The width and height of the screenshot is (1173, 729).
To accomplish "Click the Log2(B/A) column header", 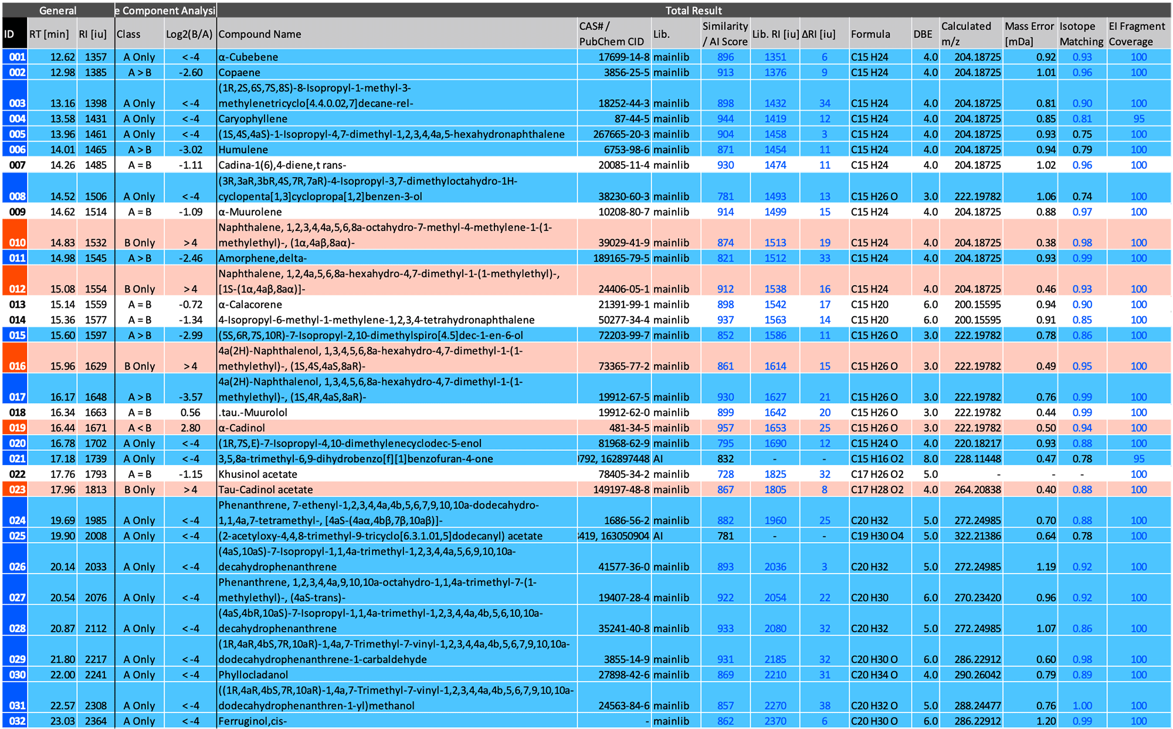I will (189, 34).
